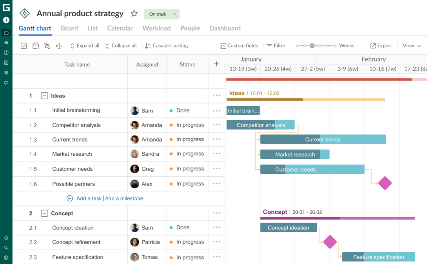427x264 pixels.
Task: Open notifications via the bell icon
Action: coord(6,237)
